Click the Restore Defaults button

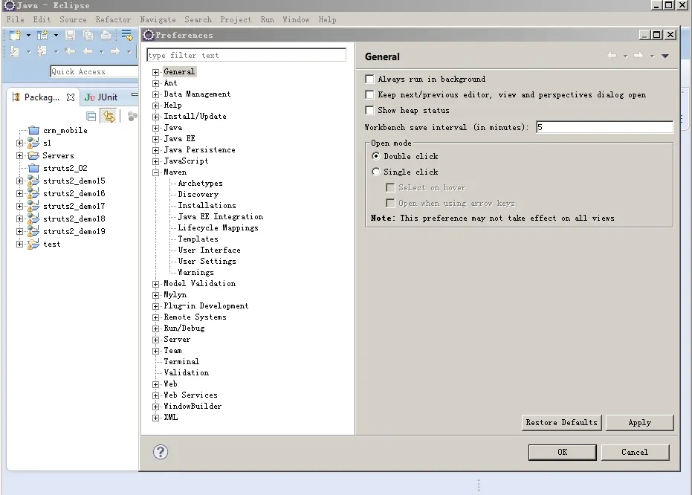click(561, 422)
